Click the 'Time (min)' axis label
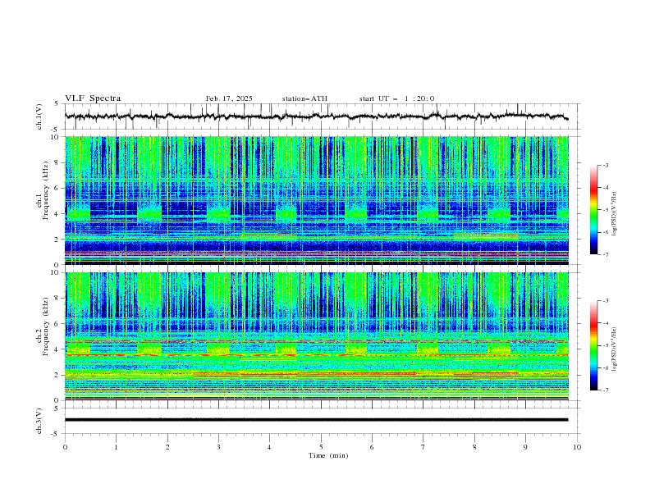The width and height of the screenshot is (650, 502). point(328,455)
